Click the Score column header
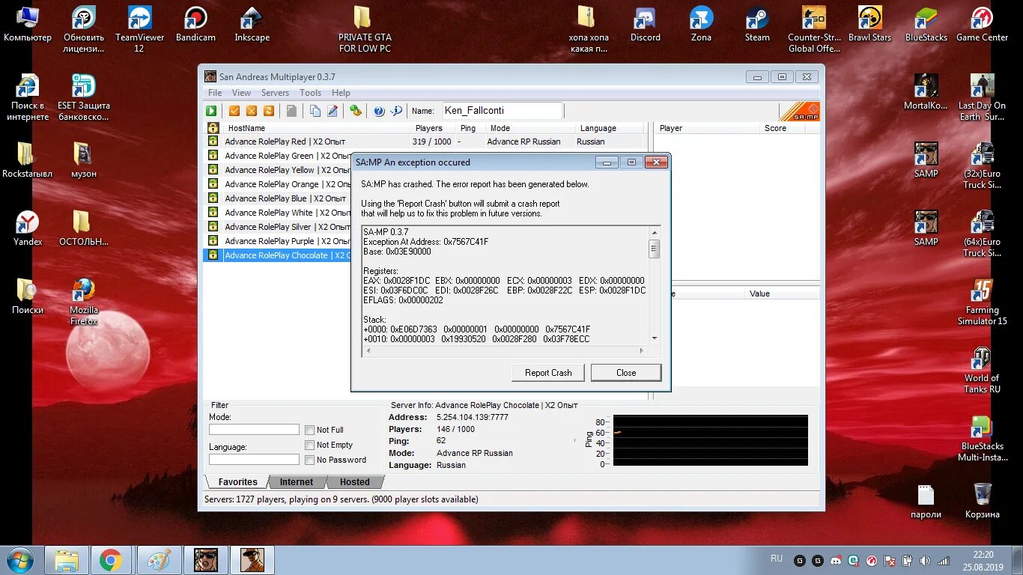Viewport: 1023px width, 575px height. click(x=782, y=128)
